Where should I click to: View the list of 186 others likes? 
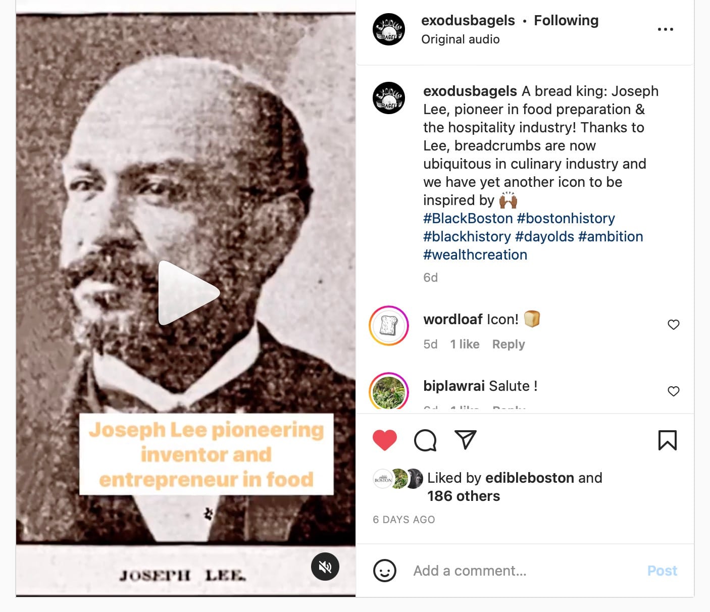(x=464, y=496)
